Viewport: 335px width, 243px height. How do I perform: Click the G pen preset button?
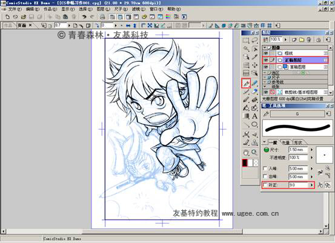297,114
